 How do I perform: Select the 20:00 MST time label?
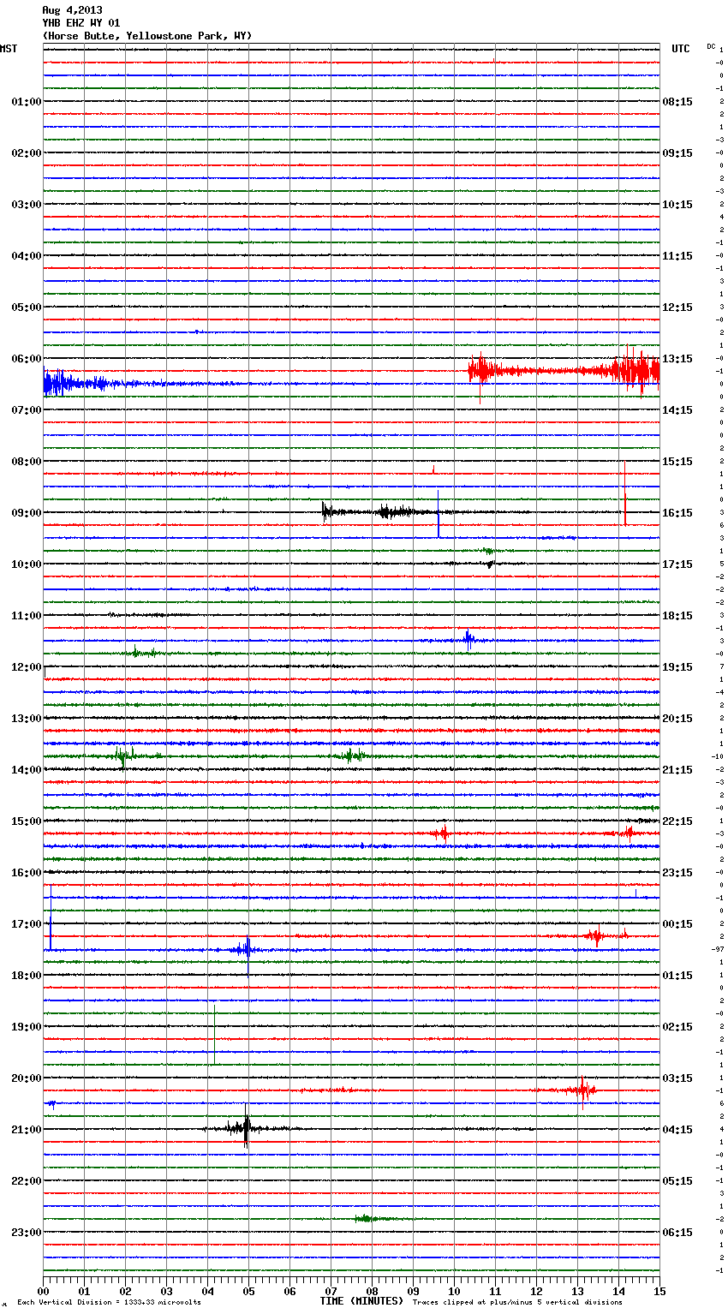(27, 1078)
